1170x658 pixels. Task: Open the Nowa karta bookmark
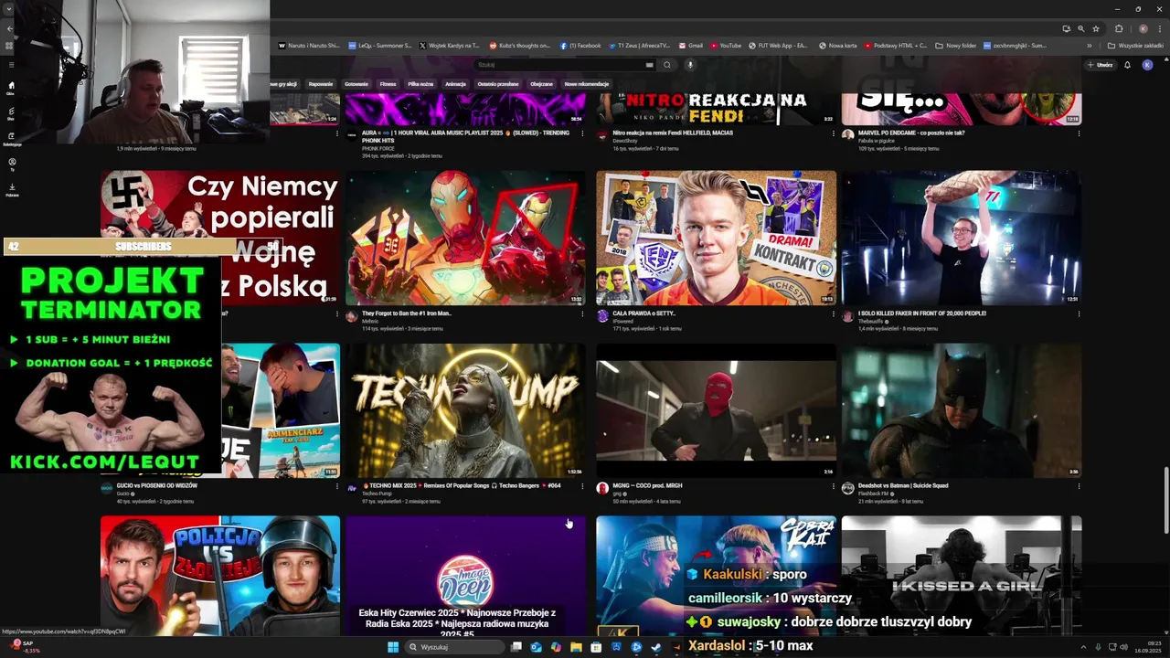click(x=838, y=45)
